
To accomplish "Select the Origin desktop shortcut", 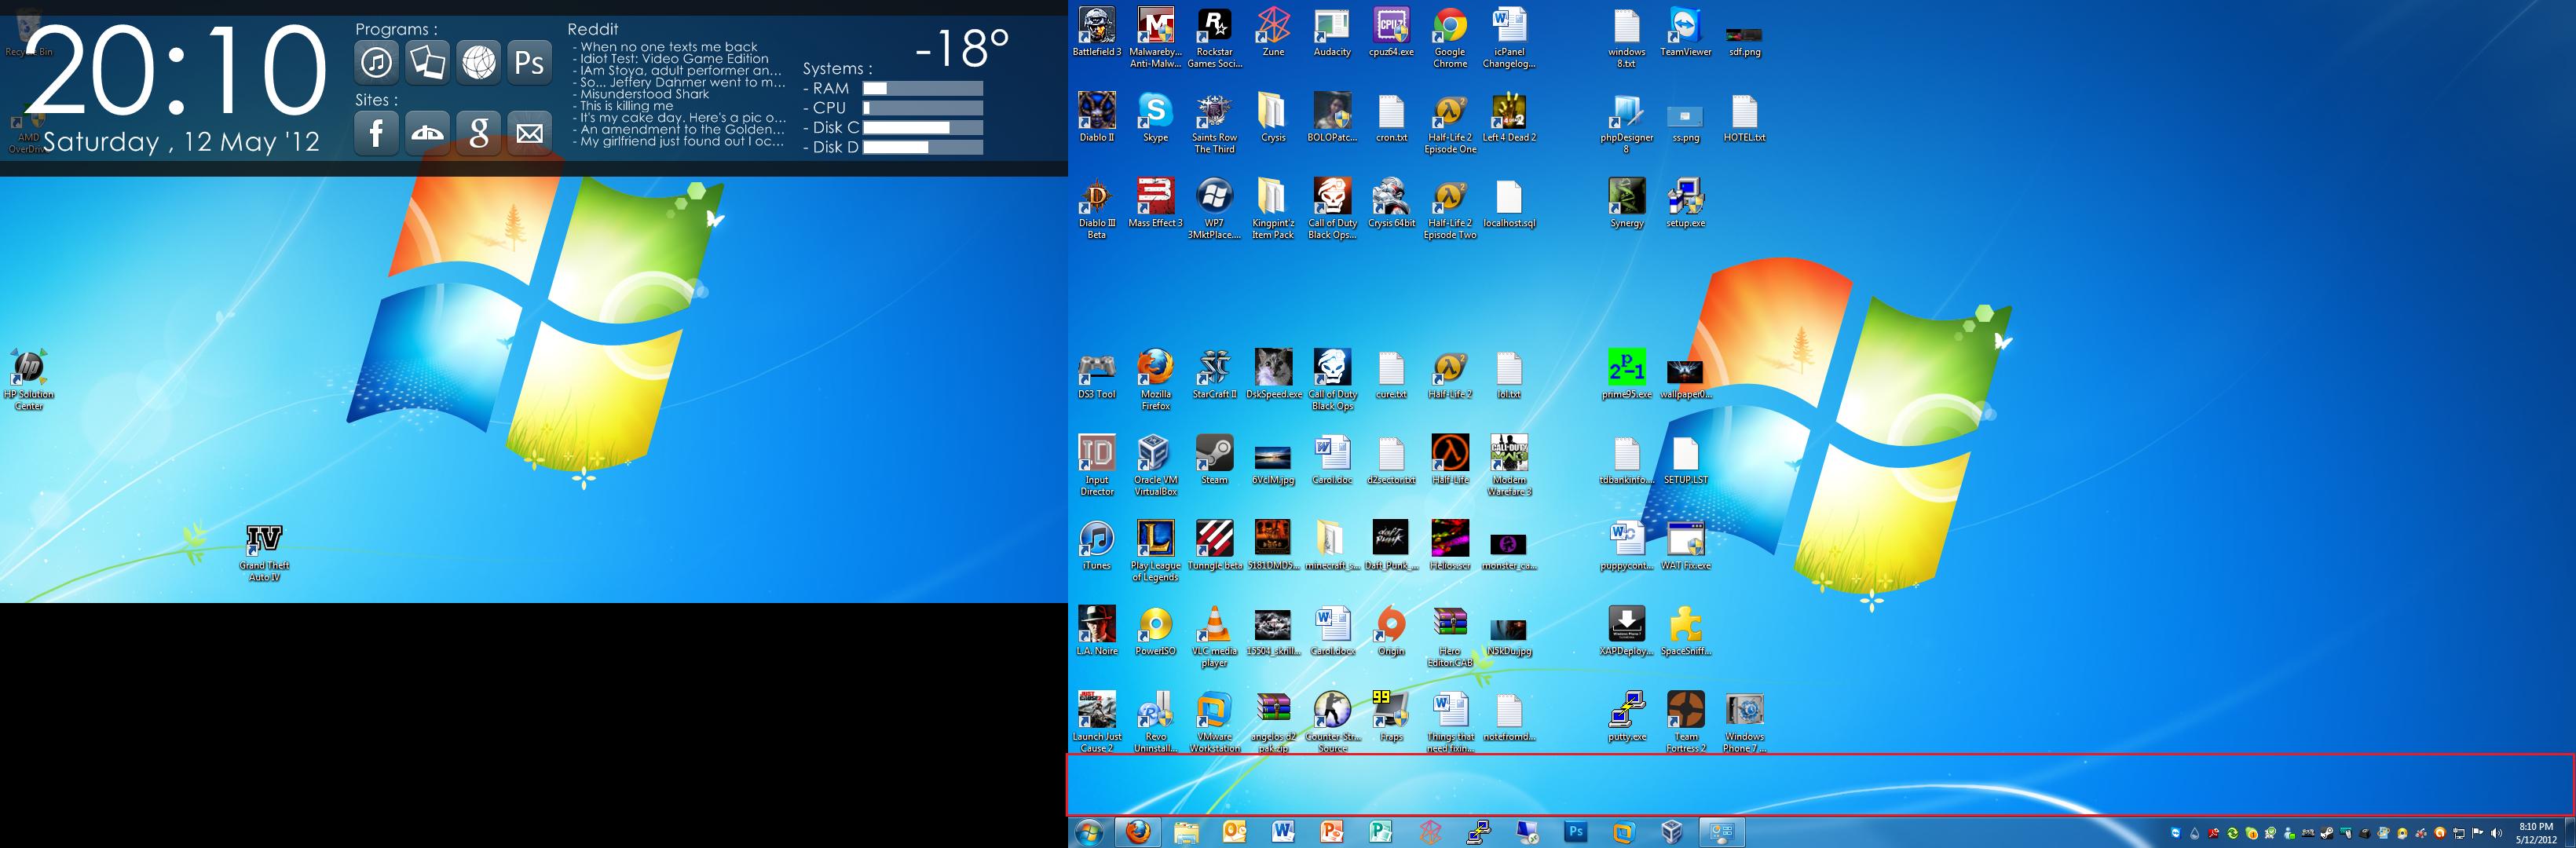I will pyautogui.click(x=1391, y=632).
